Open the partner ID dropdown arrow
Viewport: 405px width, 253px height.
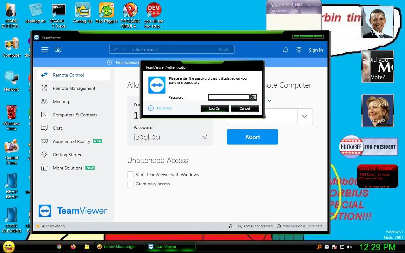305,116
